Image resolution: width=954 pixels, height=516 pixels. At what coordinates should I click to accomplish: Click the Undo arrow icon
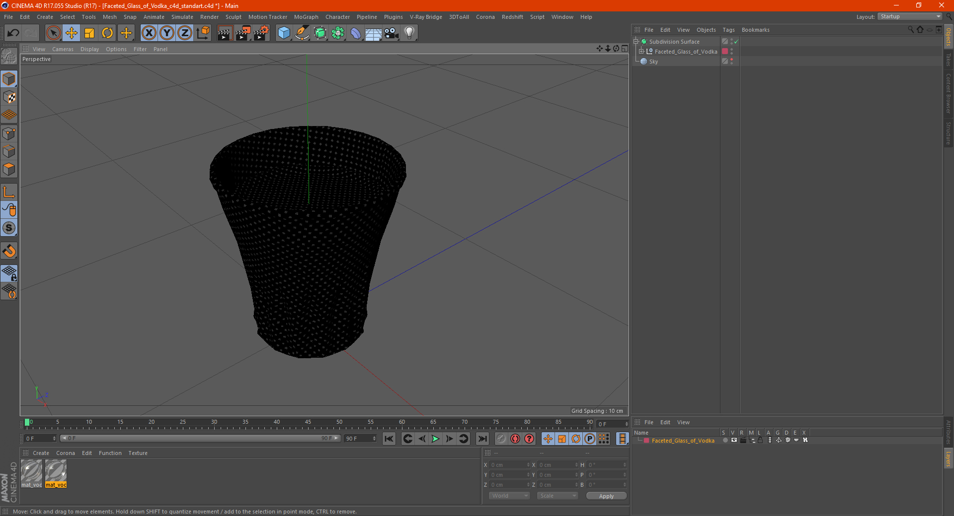(13, 33)
